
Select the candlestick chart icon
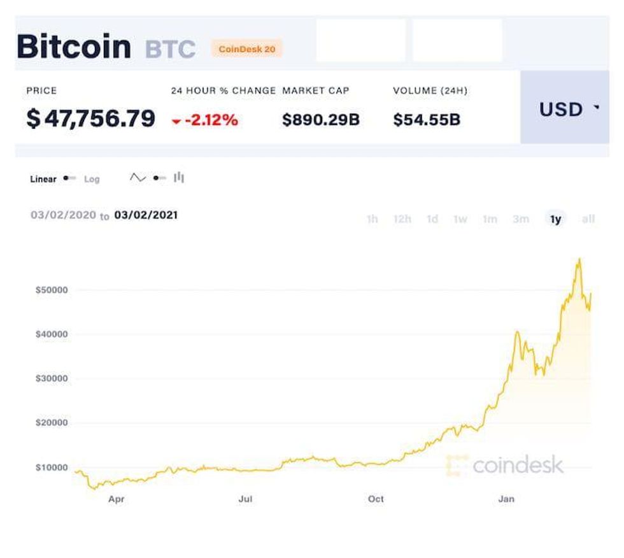point(179,178)
